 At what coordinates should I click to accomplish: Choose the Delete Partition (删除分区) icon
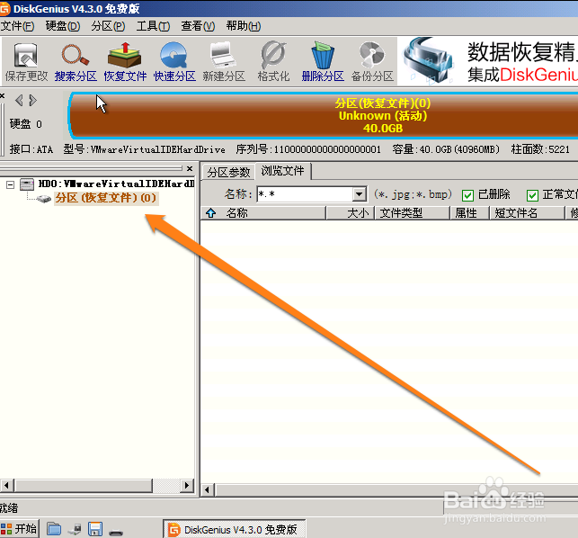click(323, 61)
